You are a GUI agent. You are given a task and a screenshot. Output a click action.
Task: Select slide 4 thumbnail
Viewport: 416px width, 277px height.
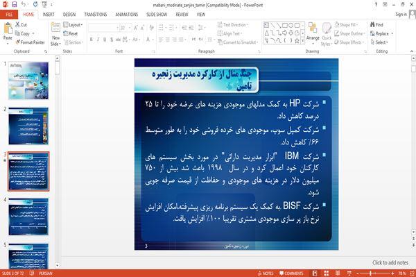tap(28, 217)
